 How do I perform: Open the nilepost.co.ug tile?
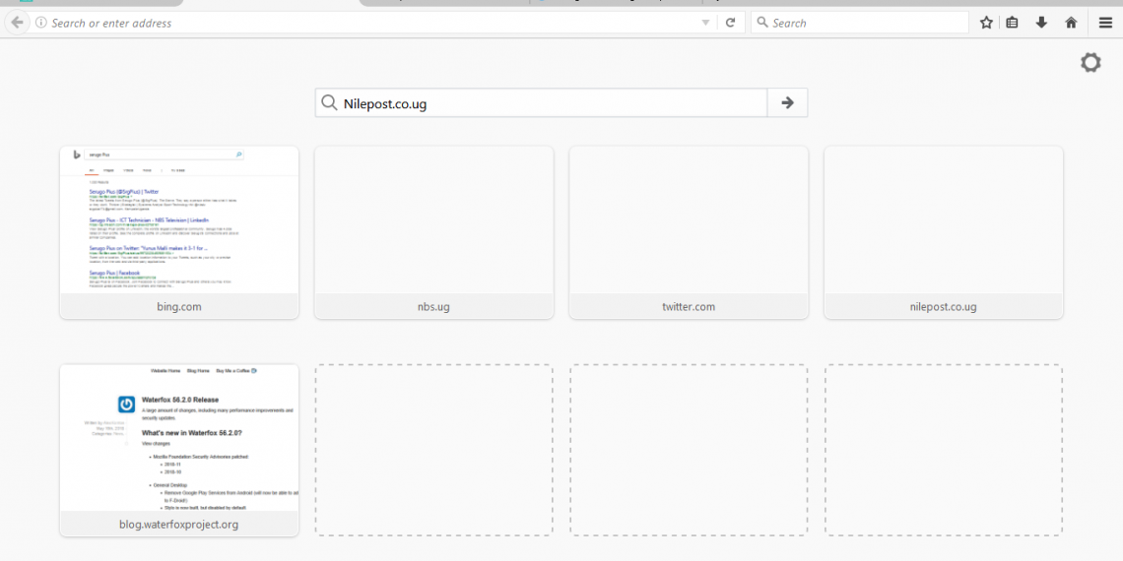944,232
